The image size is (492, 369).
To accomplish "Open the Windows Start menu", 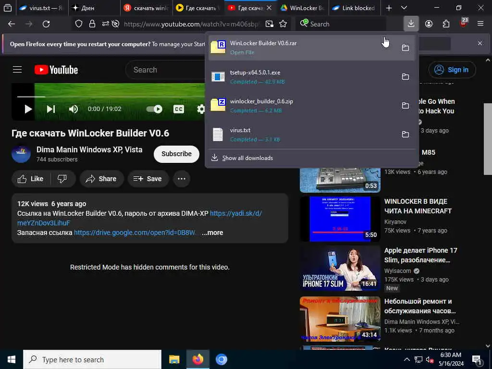I will (x=12, y=359).
